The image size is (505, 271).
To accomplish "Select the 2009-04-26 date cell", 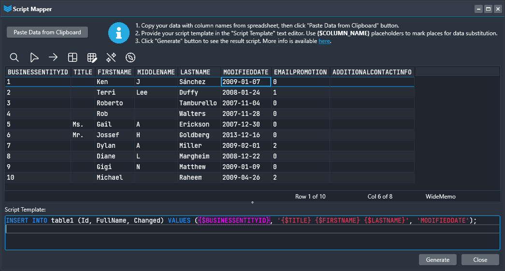I will coord(246,177).
